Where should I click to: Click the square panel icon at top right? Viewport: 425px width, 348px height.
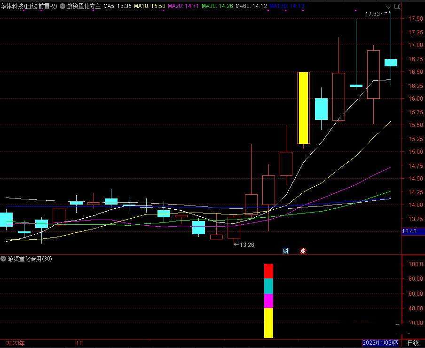click(397, 6)
